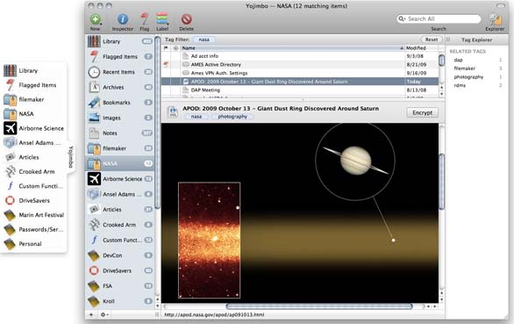Sort the item list by Modified column
The height and width of the screenshot is (324, 514).
coord(421,48)
